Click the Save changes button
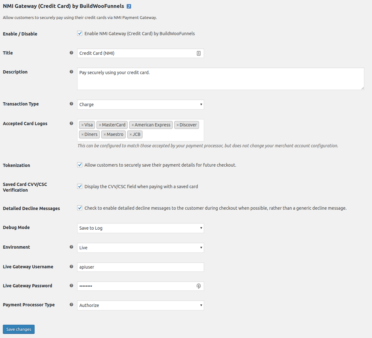372x338 pixels. (19, 329)
